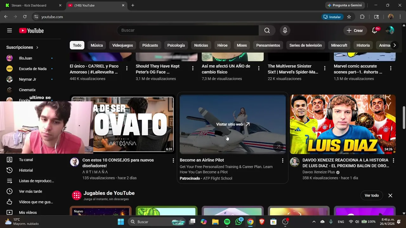Select the Pensamientos filter chip
The width and height of the screenshot is (406, 228).
(x=268, y=45)
